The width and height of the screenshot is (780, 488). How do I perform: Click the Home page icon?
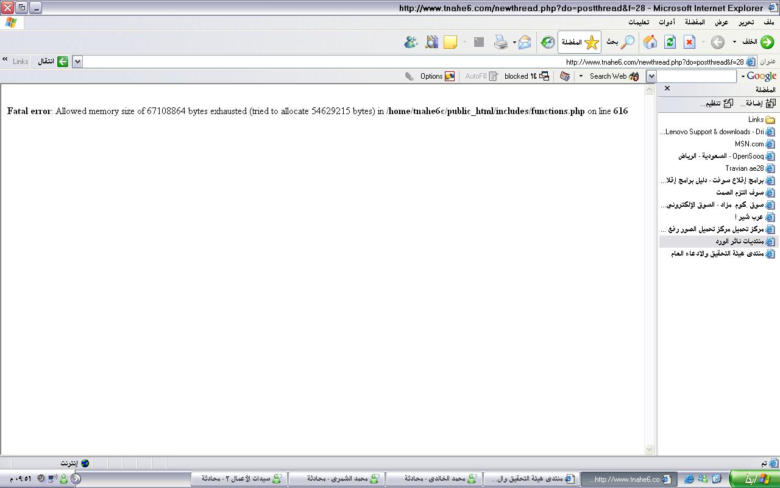650,42
